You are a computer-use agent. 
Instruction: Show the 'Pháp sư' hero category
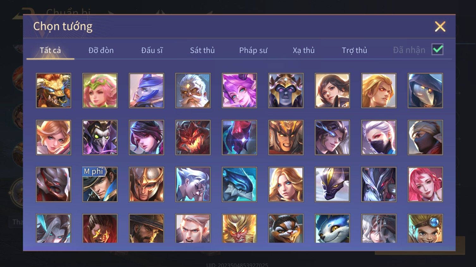pos(253,50)
